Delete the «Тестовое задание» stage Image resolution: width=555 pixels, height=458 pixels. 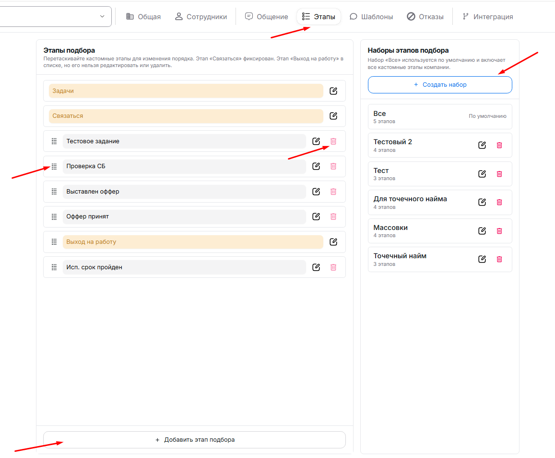(333, 141)
